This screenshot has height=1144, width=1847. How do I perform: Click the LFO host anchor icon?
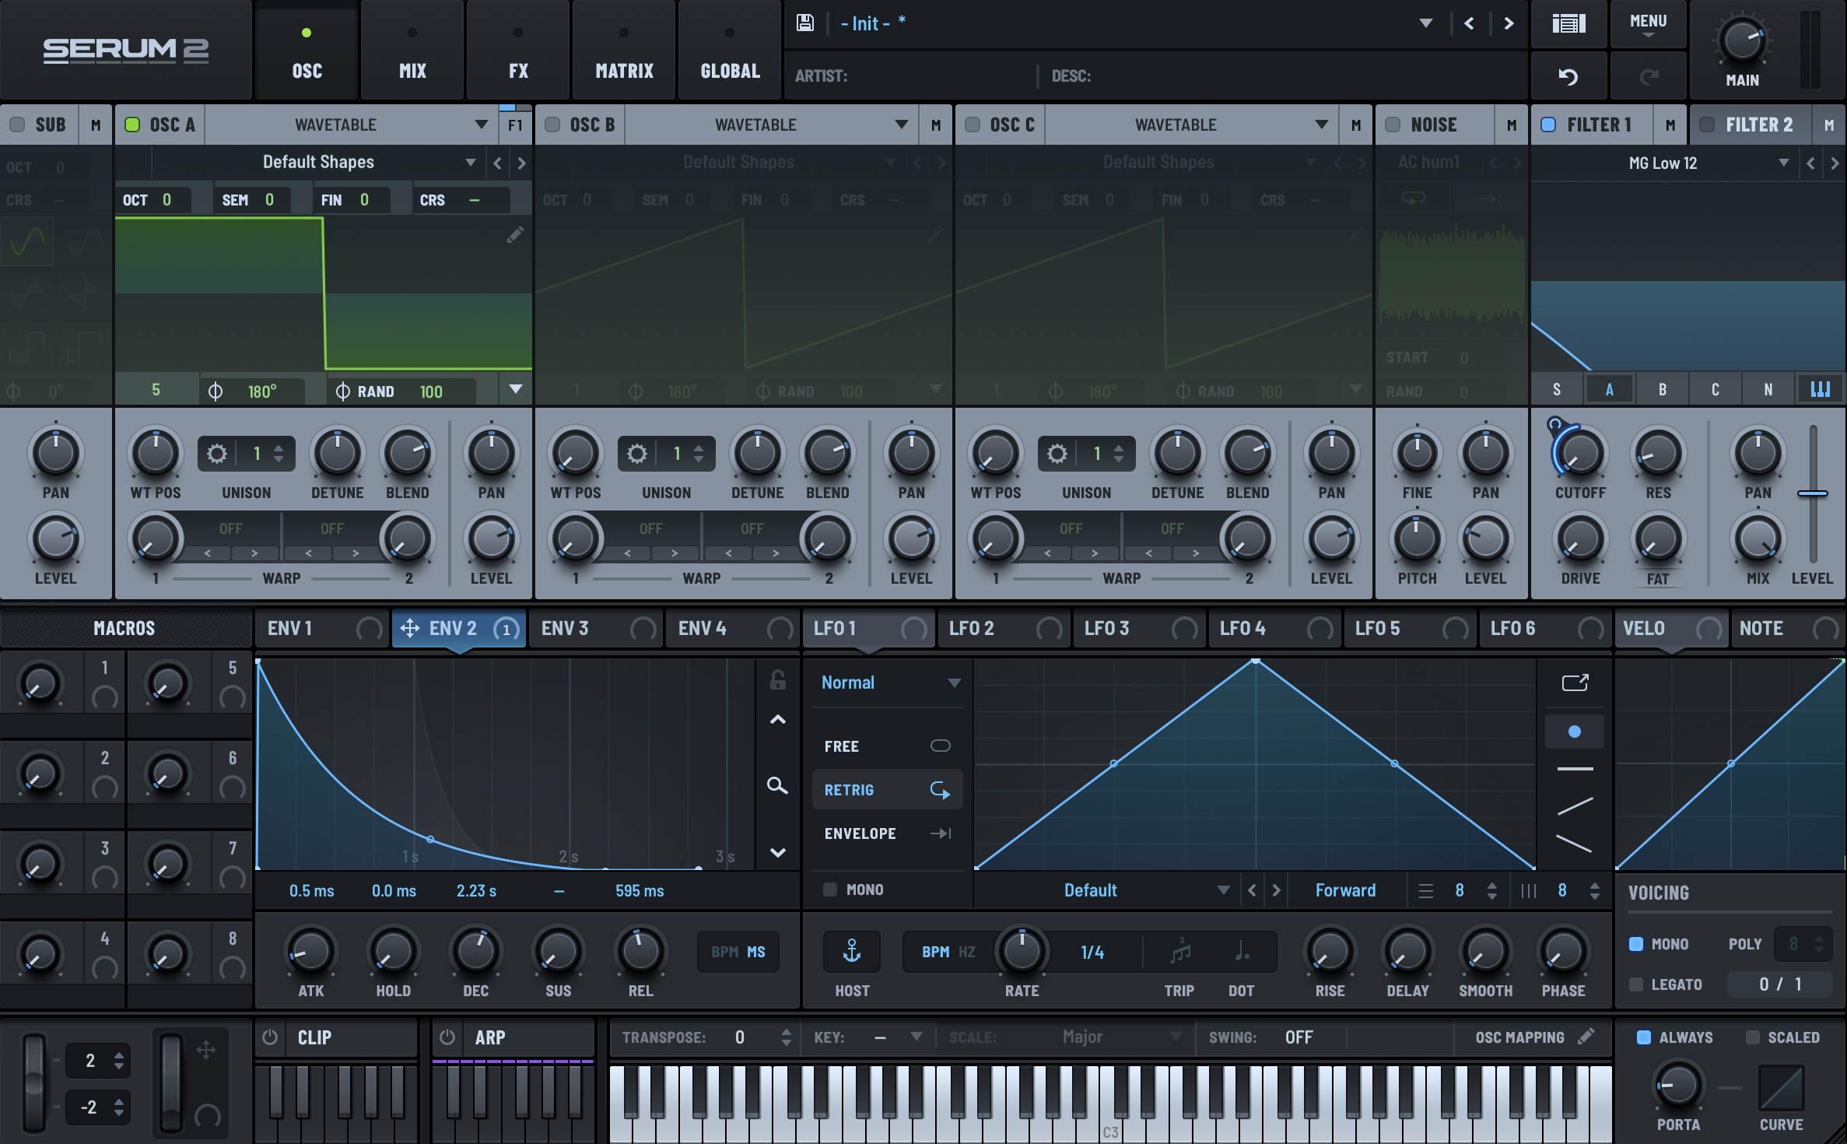[x=852, y=951]
